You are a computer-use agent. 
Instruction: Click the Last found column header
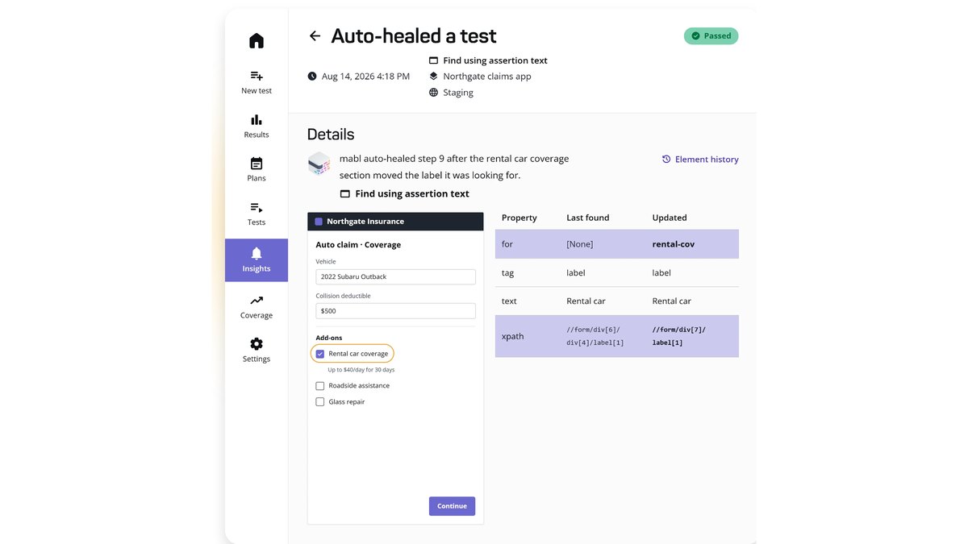pos(588,218)
